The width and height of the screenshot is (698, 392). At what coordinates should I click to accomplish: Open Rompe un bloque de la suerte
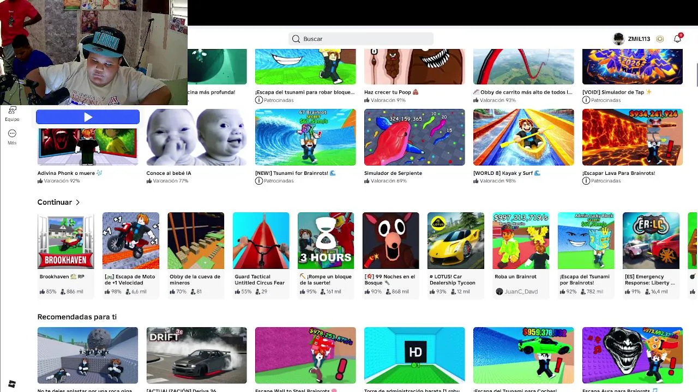click(326, 241)
